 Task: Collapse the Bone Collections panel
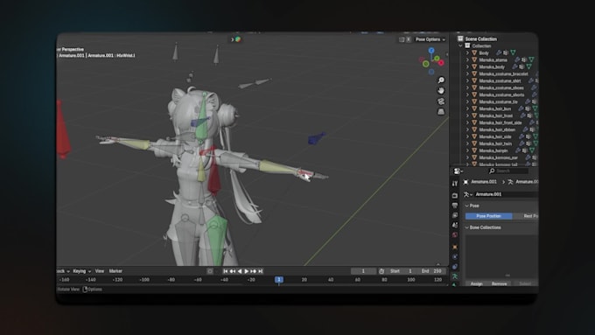pos(466,227)
